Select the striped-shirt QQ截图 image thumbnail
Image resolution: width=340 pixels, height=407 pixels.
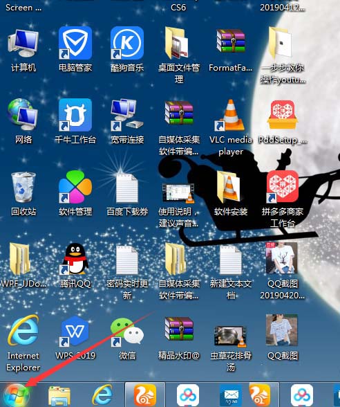point(282,330)
